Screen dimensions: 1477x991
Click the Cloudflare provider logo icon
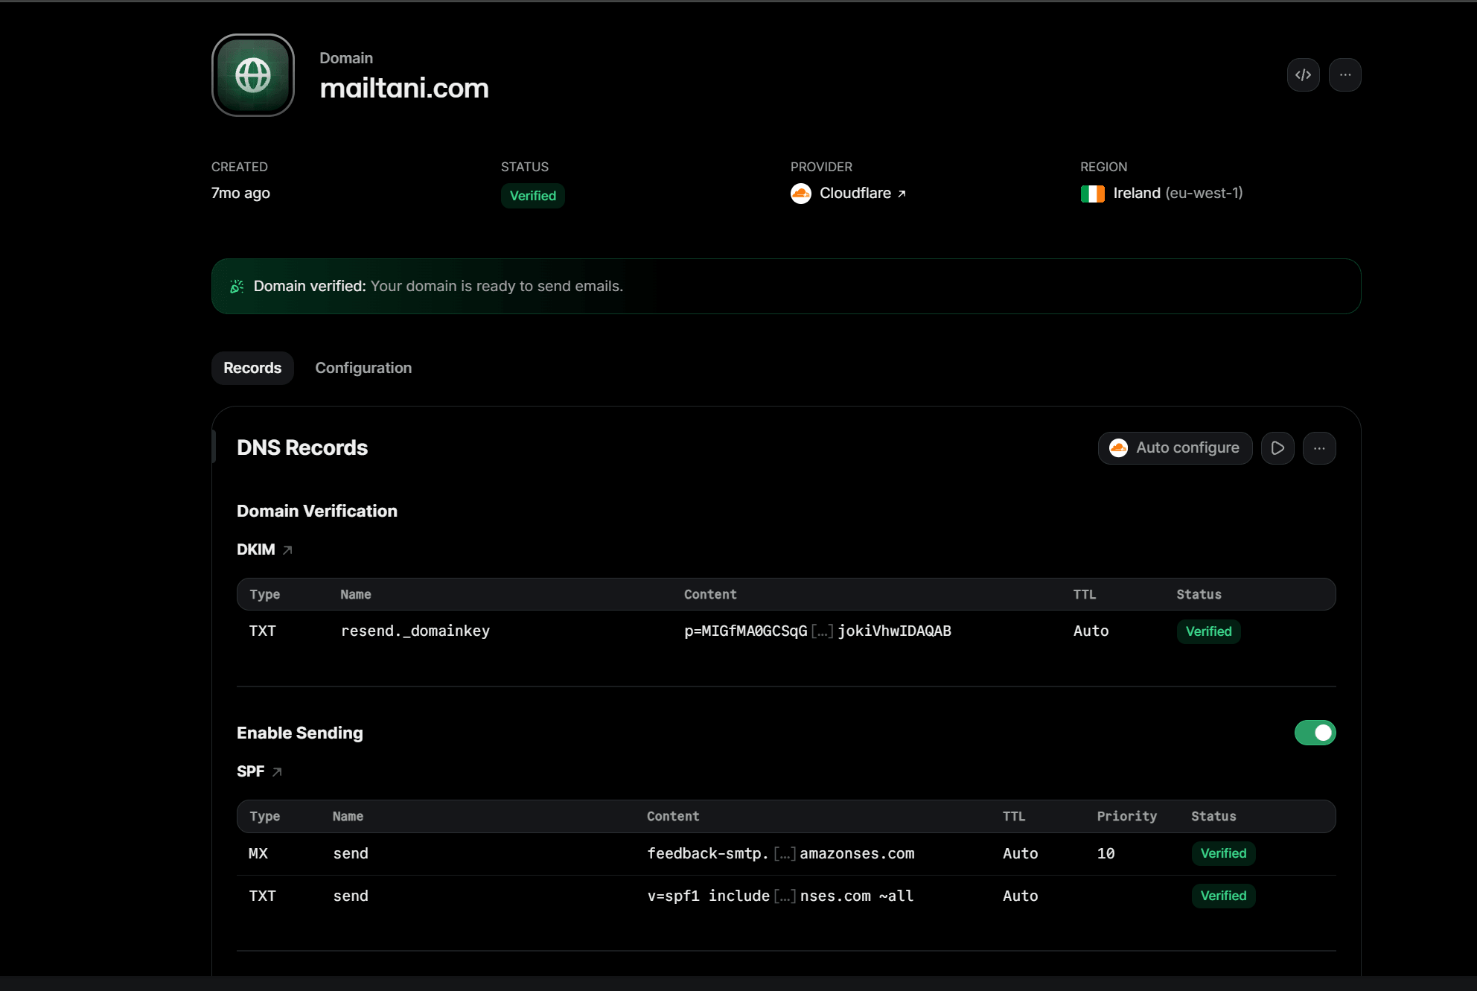801,194
